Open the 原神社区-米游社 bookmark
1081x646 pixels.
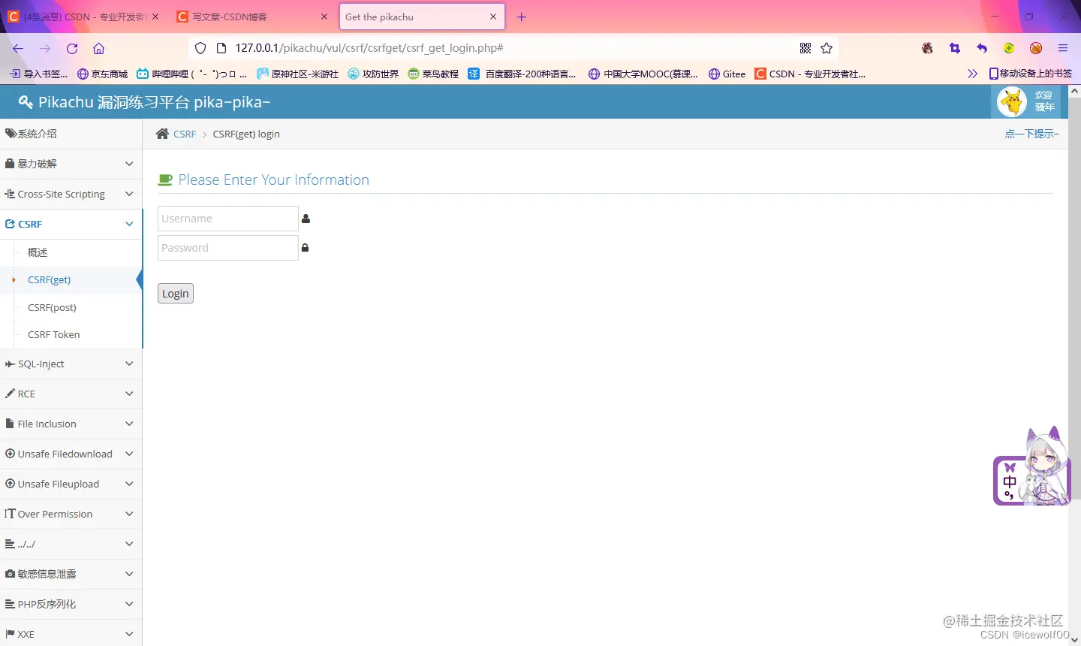[x=297, y=74]
